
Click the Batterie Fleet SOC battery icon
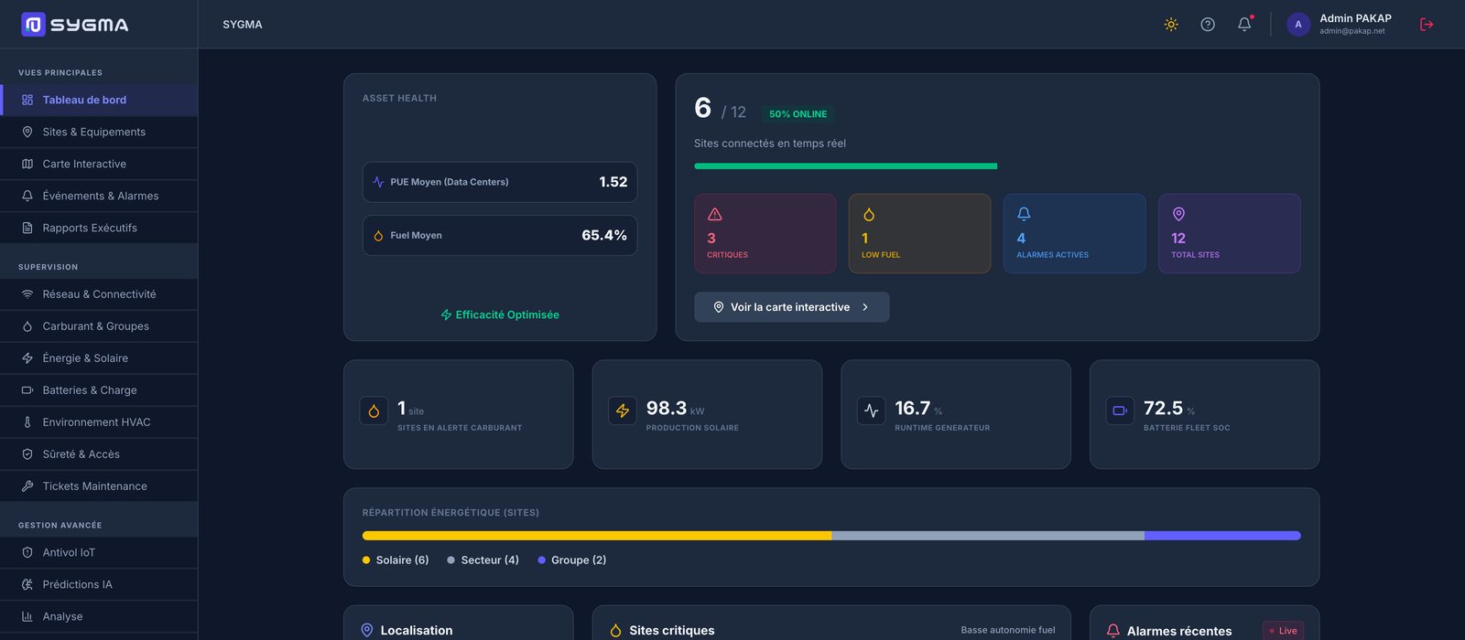pyautogui.click(x=1120, y=411)
